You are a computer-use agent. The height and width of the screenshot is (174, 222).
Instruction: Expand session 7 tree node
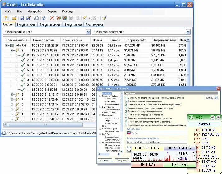12,99
